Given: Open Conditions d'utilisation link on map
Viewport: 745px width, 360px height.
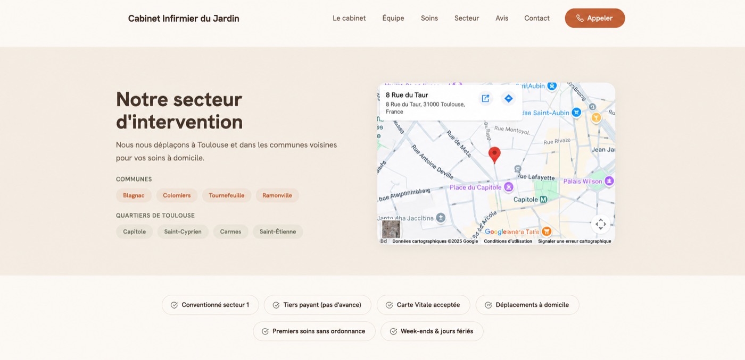Looking at the screenshot, I should (x=508, y=241).
